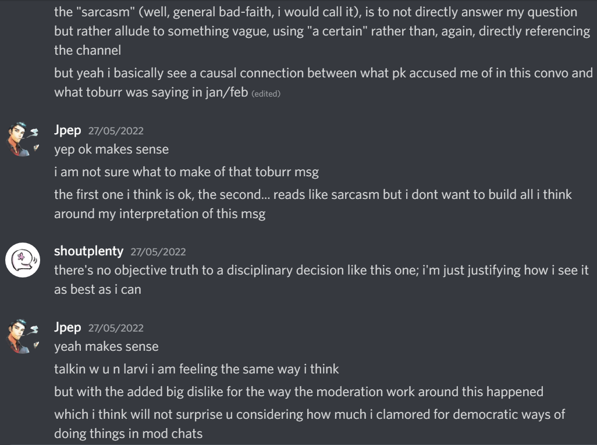This screenshot has width=597, height=445.
Task: Click Jpep's avatar beside "yeah makes sense"
Action: point(23,336)
